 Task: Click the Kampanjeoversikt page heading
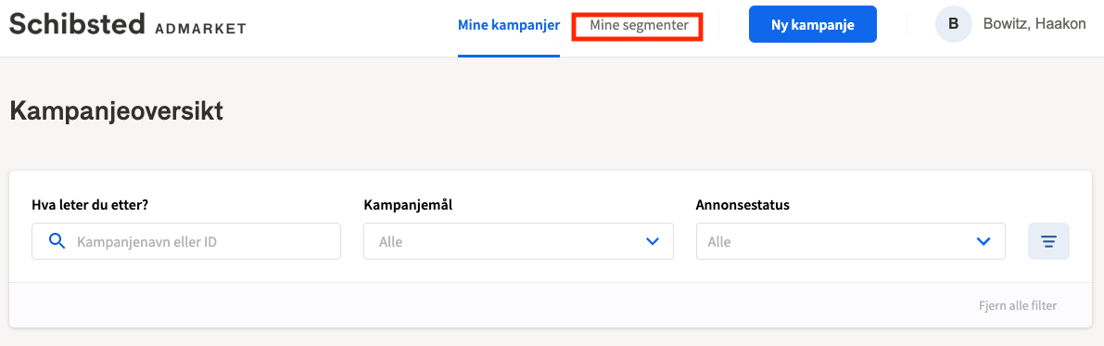point(116,111)
